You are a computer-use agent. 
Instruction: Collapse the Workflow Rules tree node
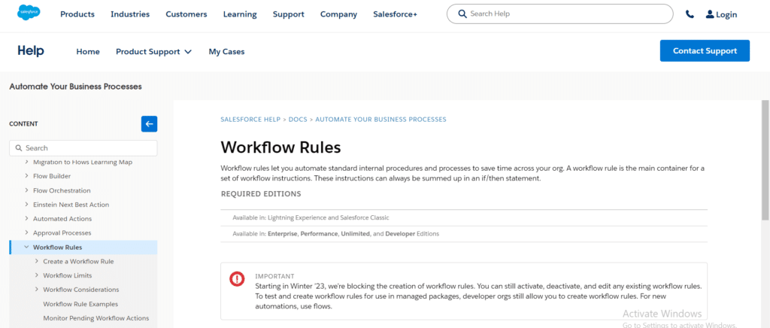pyautogui.click(x=27, y=247)
